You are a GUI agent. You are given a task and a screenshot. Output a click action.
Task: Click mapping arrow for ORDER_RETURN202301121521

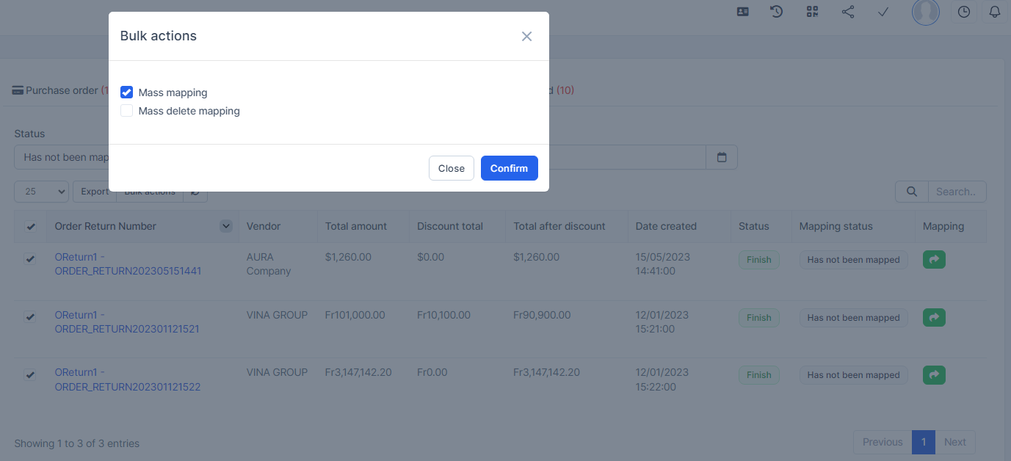tap(934, 317)
